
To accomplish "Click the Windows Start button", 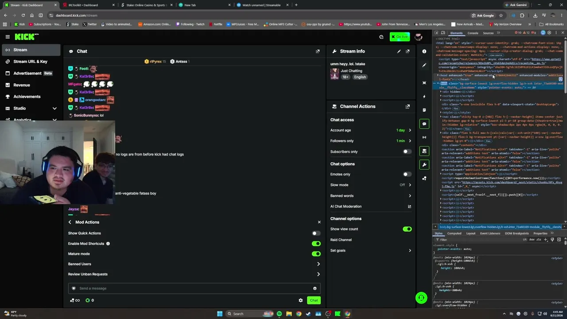I will tap(220, 314).
